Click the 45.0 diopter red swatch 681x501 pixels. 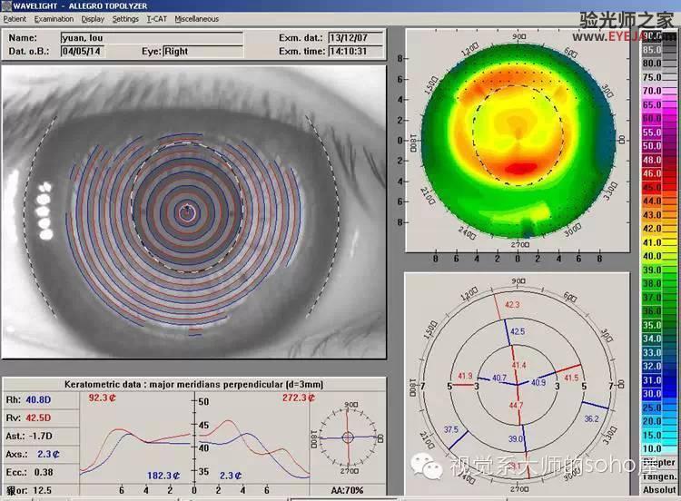click(x=659, y=188)
